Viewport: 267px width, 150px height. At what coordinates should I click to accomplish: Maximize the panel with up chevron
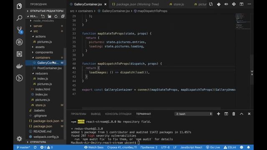242,114
